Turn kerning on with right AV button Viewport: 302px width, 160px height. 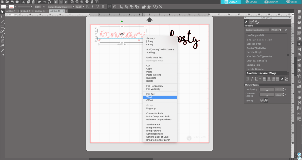(266, 100)
